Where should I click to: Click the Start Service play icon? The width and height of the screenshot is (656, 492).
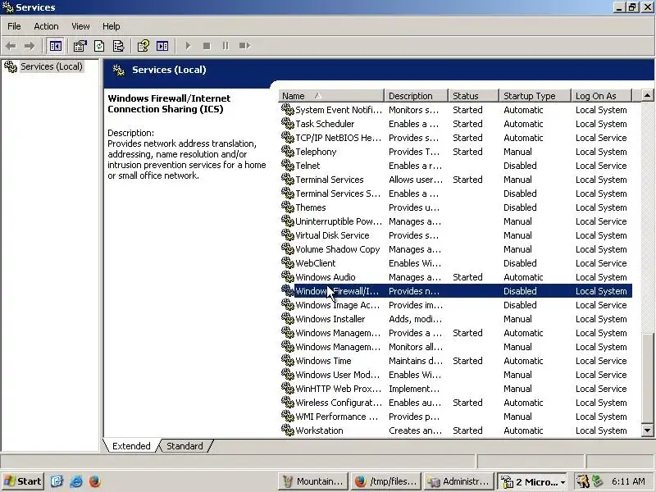point(188,46)
